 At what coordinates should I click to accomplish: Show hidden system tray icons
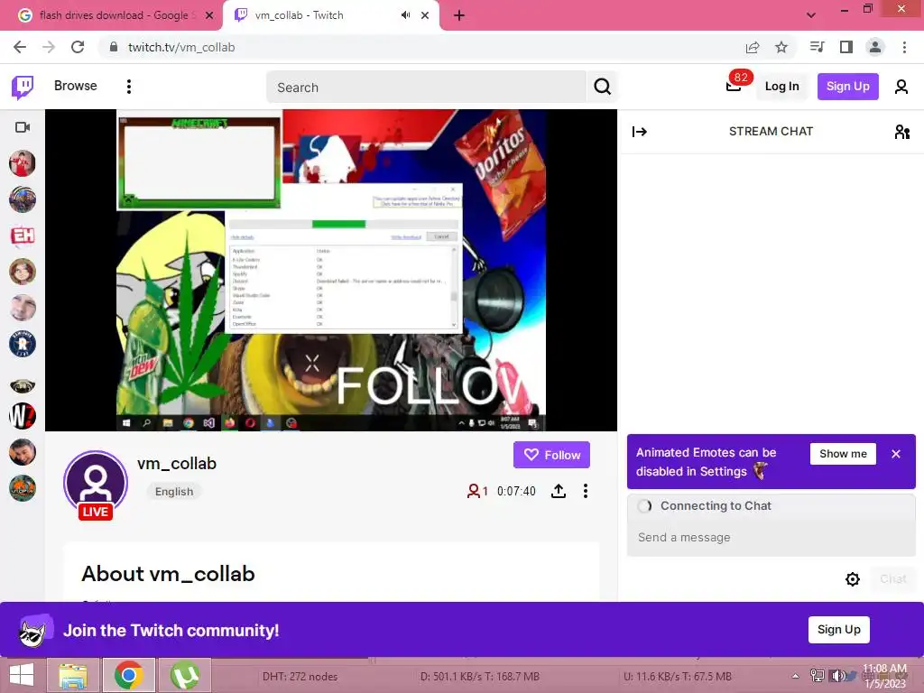[796, 677]
